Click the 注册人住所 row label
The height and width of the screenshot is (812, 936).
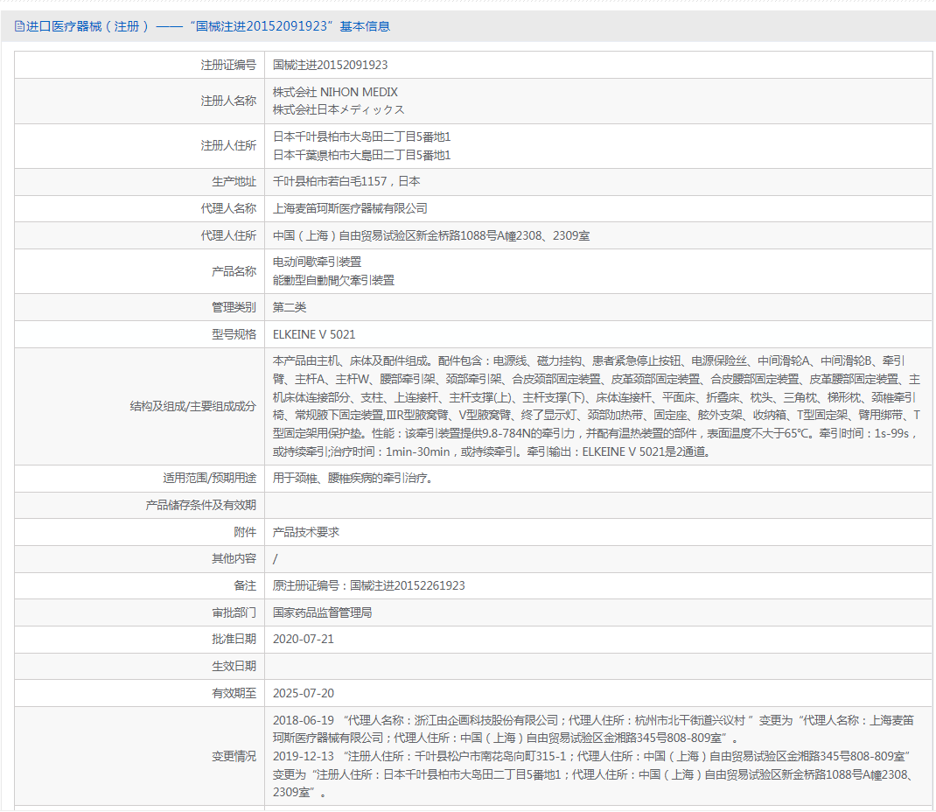(228, 146)
